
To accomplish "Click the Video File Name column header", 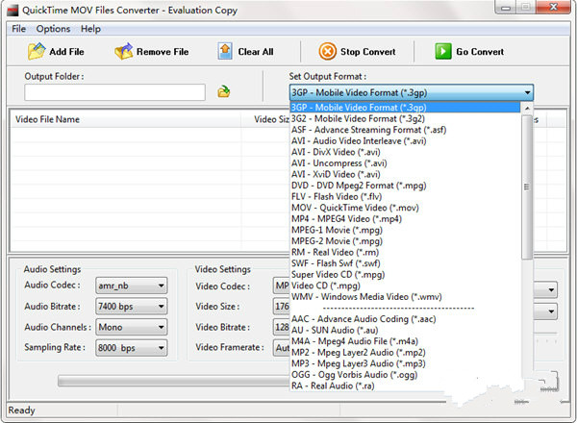I will click(x=125, y=119).
